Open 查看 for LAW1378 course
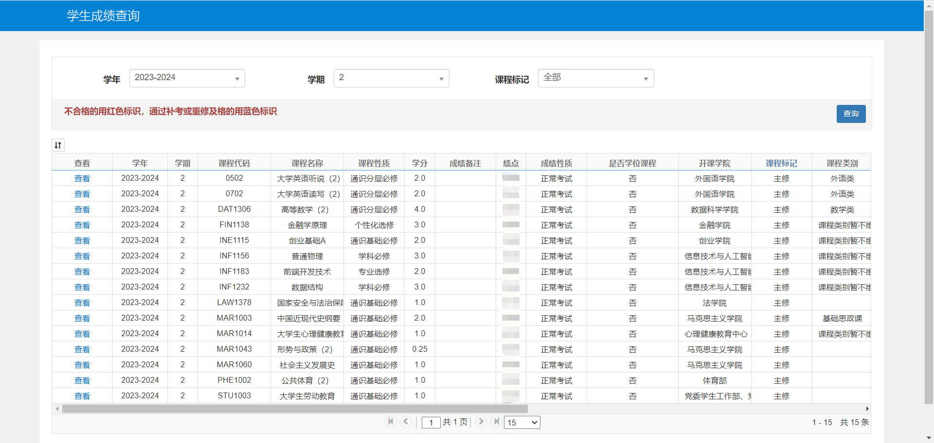This screenshot has height=443, width=934. click(x=82, y=303)
